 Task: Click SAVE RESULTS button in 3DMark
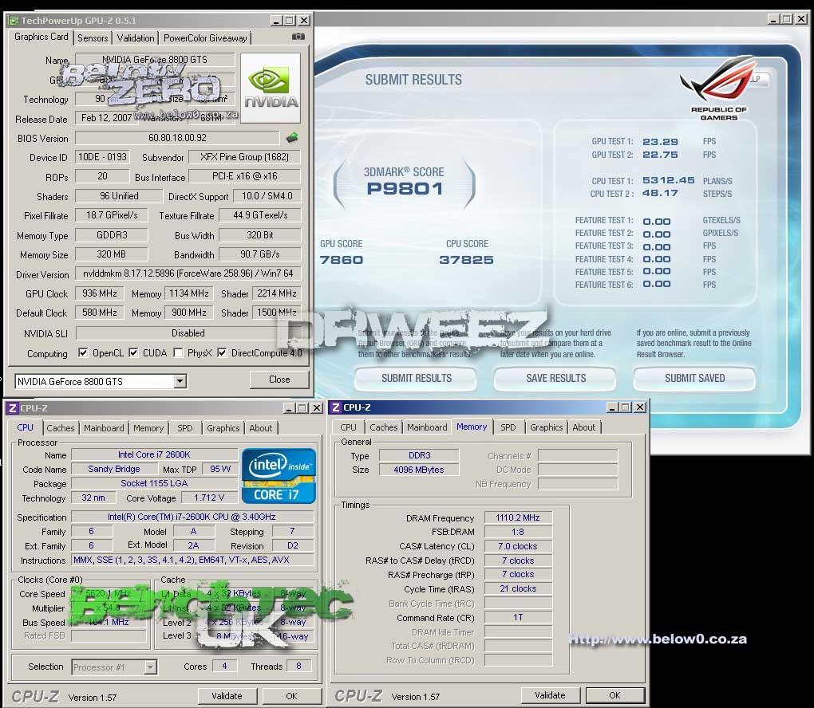tap(555, 378)
